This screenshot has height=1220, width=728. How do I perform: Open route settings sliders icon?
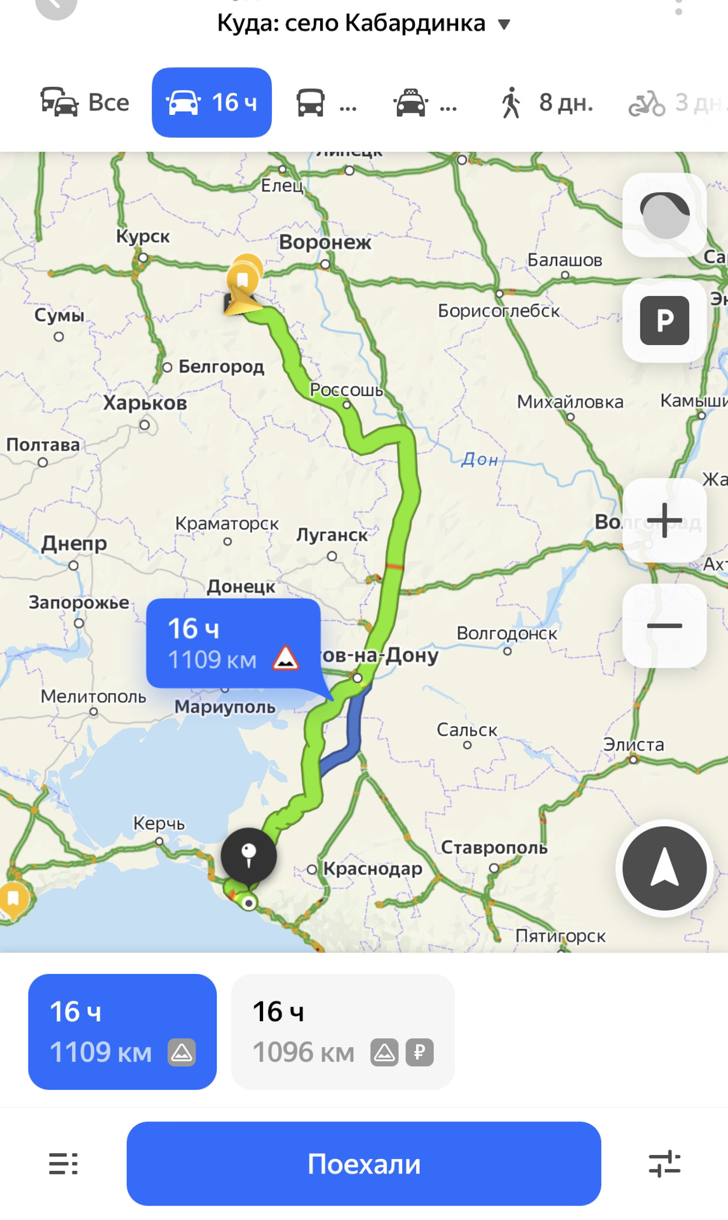point(664,1164)
